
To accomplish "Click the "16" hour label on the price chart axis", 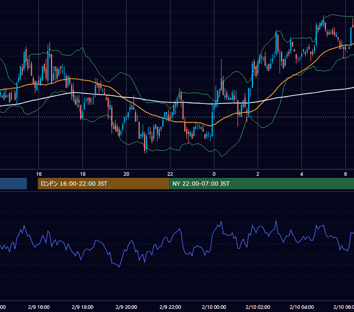I will tap(39, 174).
